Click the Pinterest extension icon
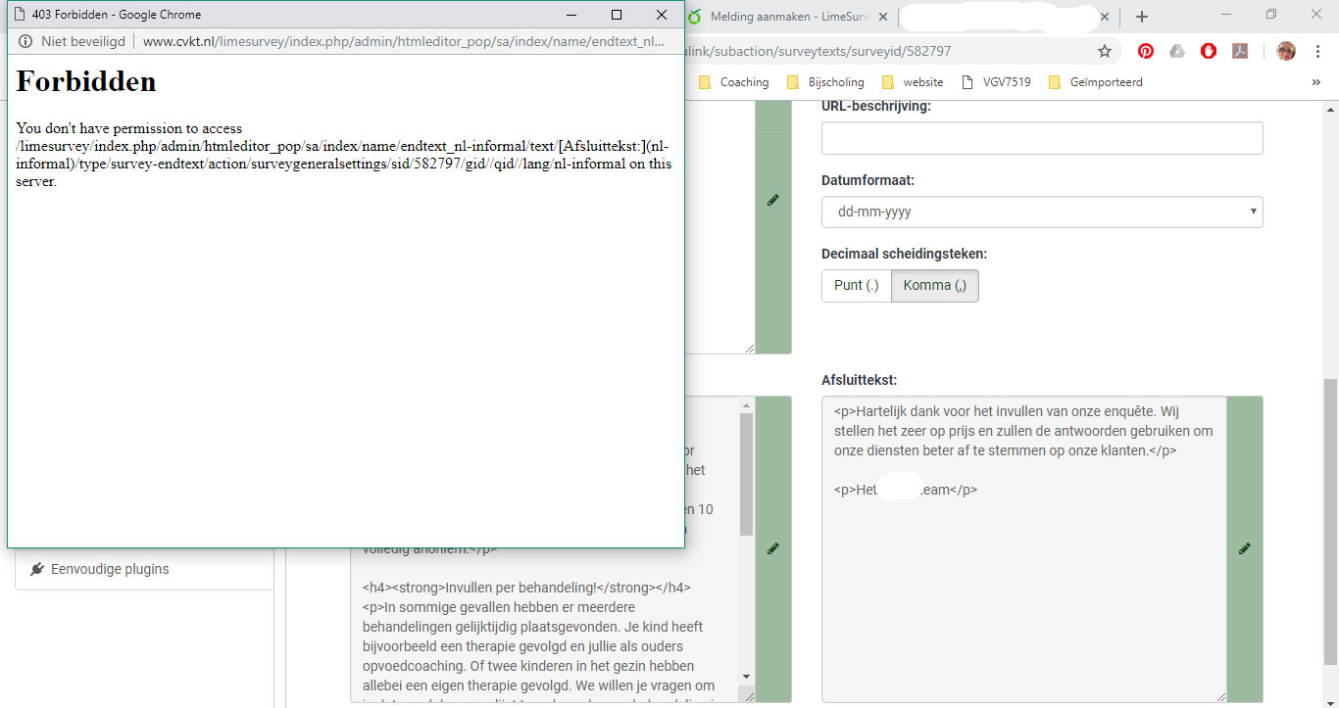Screen dimensions: 1339x708 coord(1145,51)
